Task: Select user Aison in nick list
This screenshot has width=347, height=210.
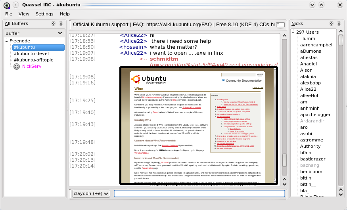Action: click(x=306, y=70)
